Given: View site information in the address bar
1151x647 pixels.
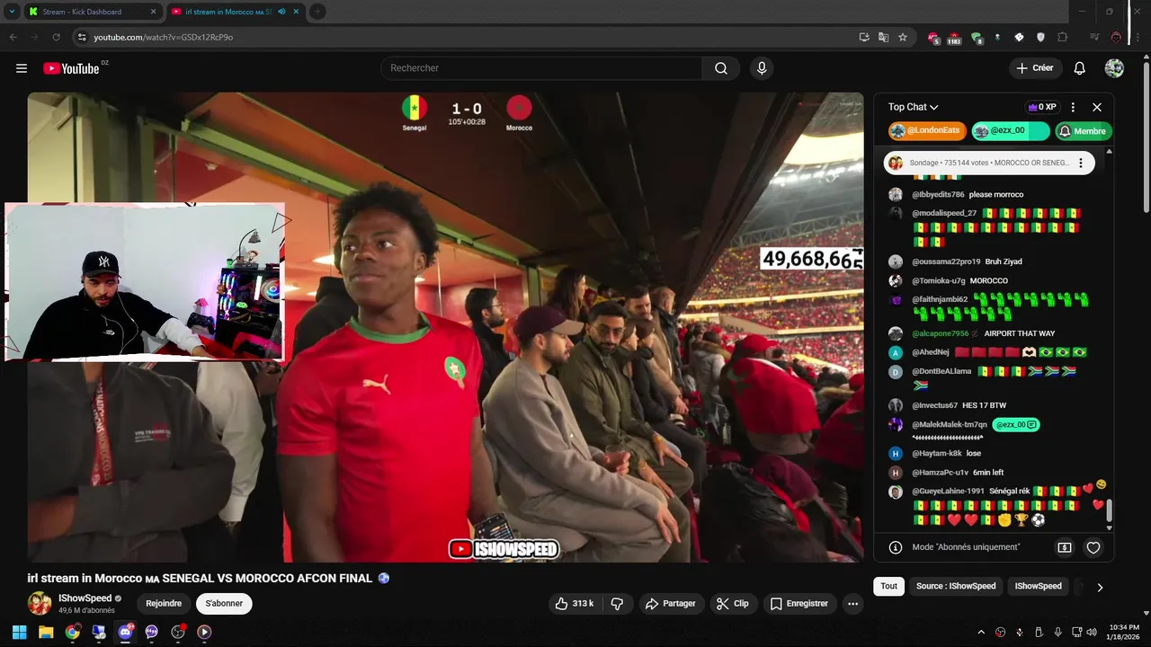Looking at the screenshot, I should pyautogui.click(x=82, y=37).
